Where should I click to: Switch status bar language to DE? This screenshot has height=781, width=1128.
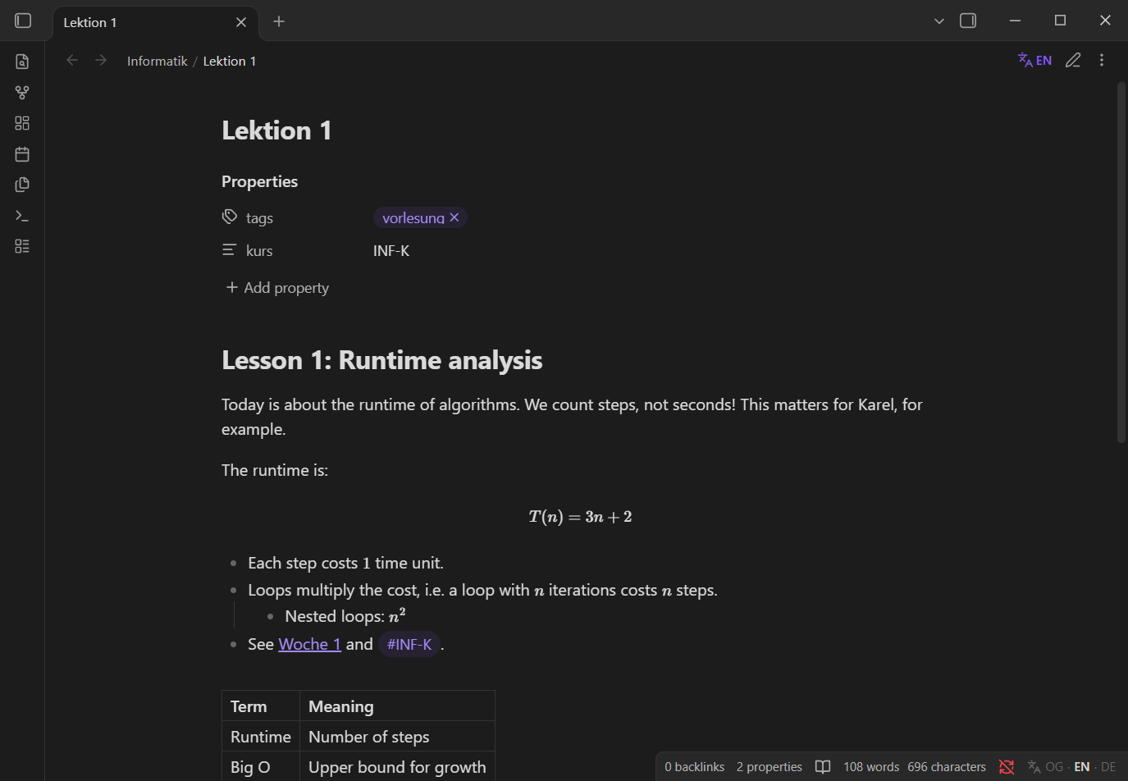tap(1108, 767)
